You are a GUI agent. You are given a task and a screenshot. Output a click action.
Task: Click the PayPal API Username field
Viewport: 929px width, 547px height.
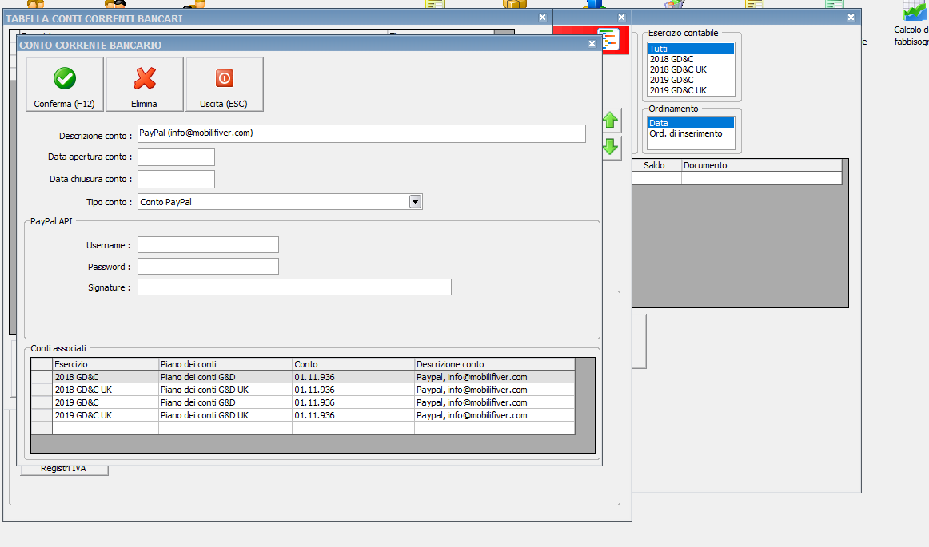pos(208,244)
